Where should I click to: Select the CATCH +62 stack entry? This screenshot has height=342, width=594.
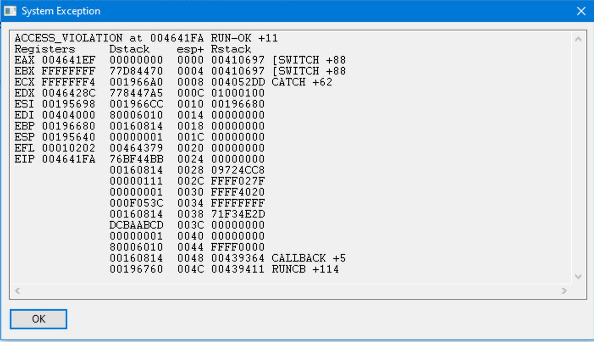click(x=302, y=82)
